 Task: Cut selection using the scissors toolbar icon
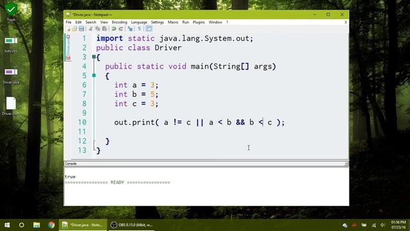tap(91, 29)
